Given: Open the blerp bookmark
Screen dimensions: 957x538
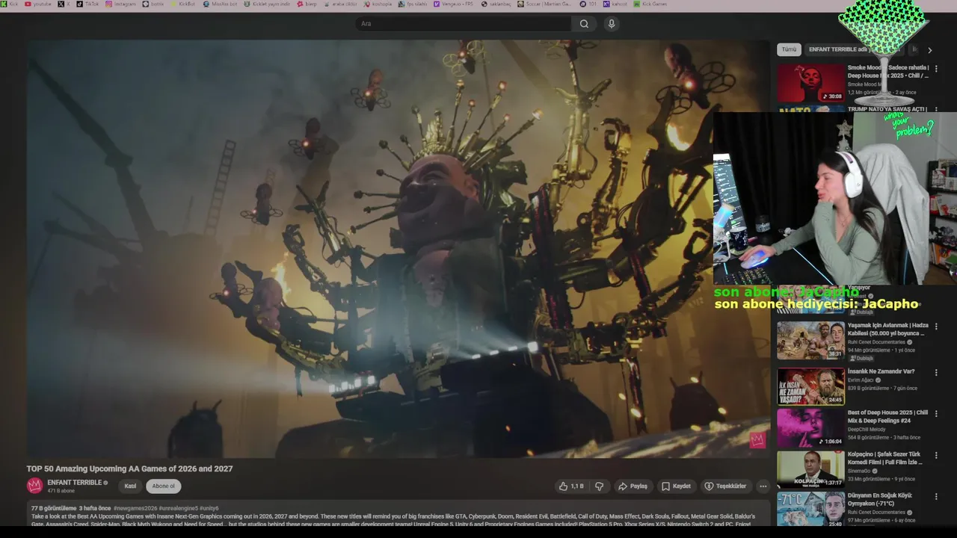Looking at the screenshot, I should tap(308, 4).
